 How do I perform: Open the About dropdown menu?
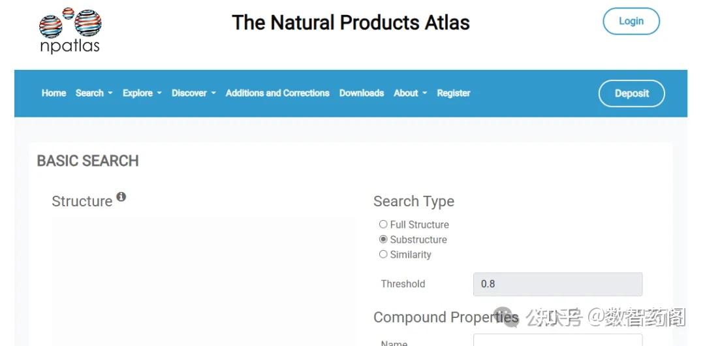pyautogui.click(x=410, y=93)
